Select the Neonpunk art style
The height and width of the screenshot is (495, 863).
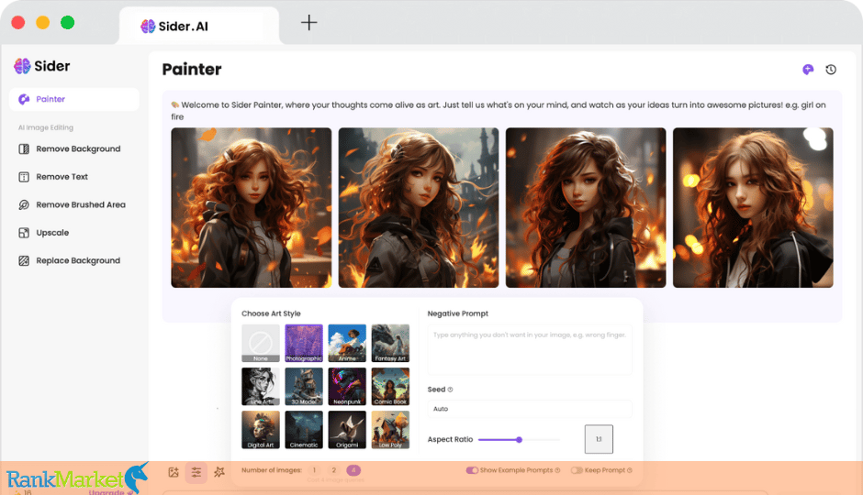[347, 387]
